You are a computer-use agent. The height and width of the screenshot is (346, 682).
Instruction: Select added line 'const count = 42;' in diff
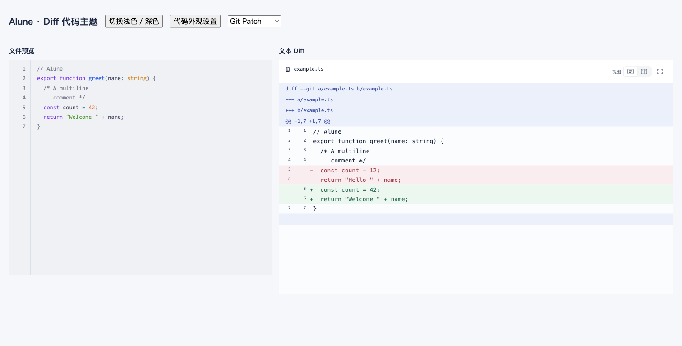(476, 189)
